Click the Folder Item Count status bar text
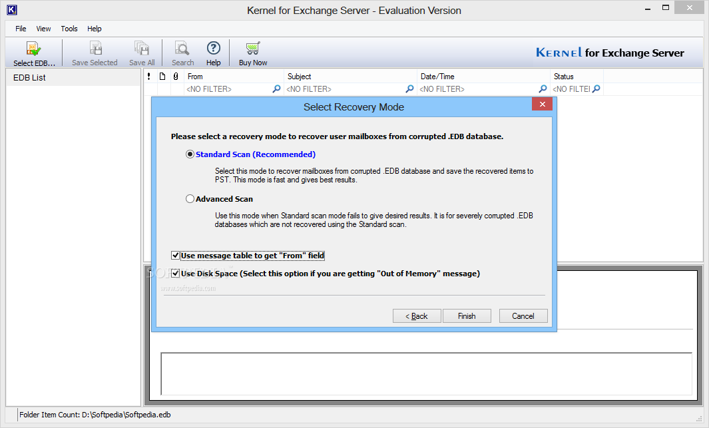Screen dimensions: 709x428 click(95, 415)
